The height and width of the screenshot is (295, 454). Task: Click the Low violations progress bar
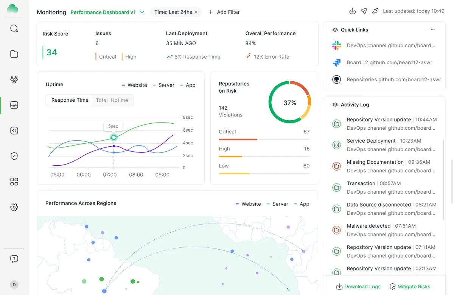(x=264, y=174)
